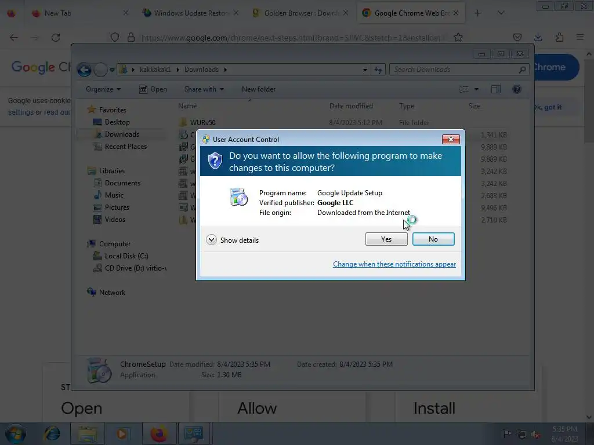594x445 pixels.
Task: Click the Explorer forward arrow button
Action: coord(100,70)
